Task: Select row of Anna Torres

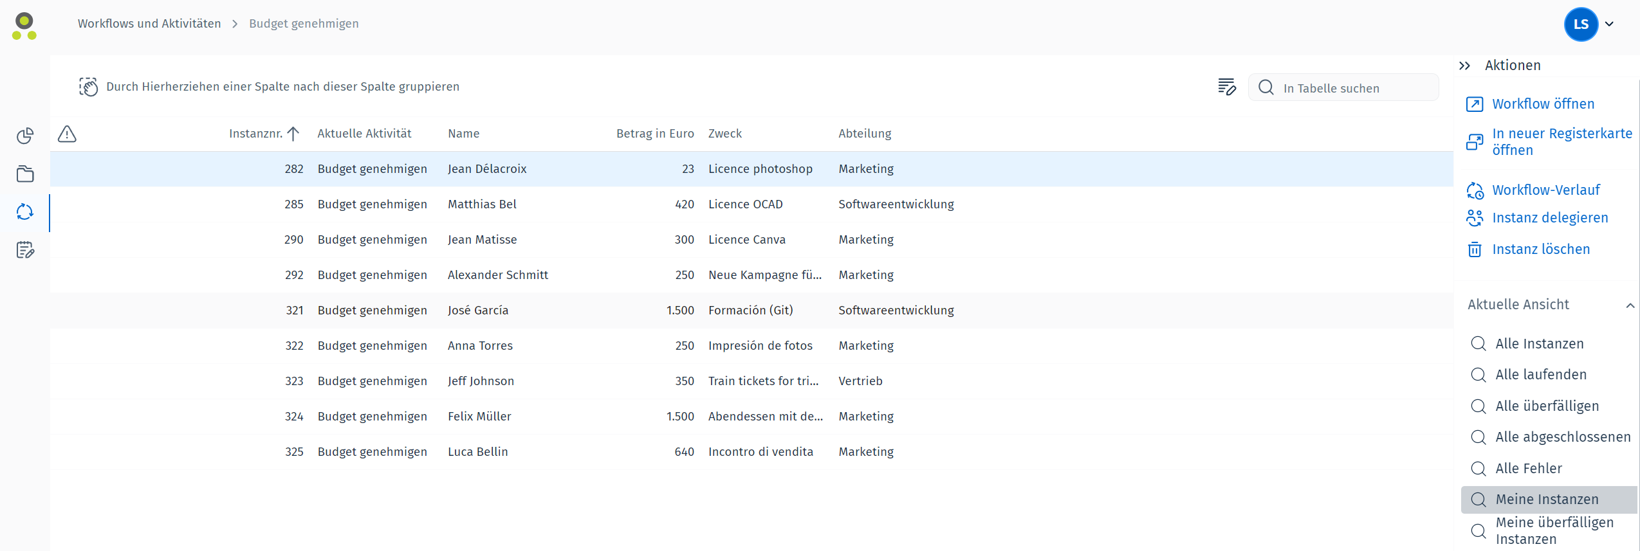Action: coord(751,346)
